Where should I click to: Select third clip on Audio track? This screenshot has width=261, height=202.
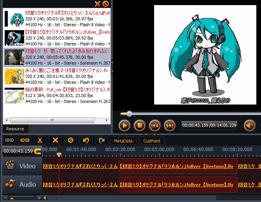(249, 185)
